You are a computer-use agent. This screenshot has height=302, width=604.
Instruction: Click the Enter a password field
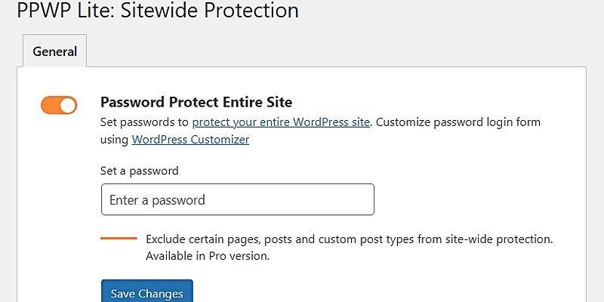[x=237, y=200]
